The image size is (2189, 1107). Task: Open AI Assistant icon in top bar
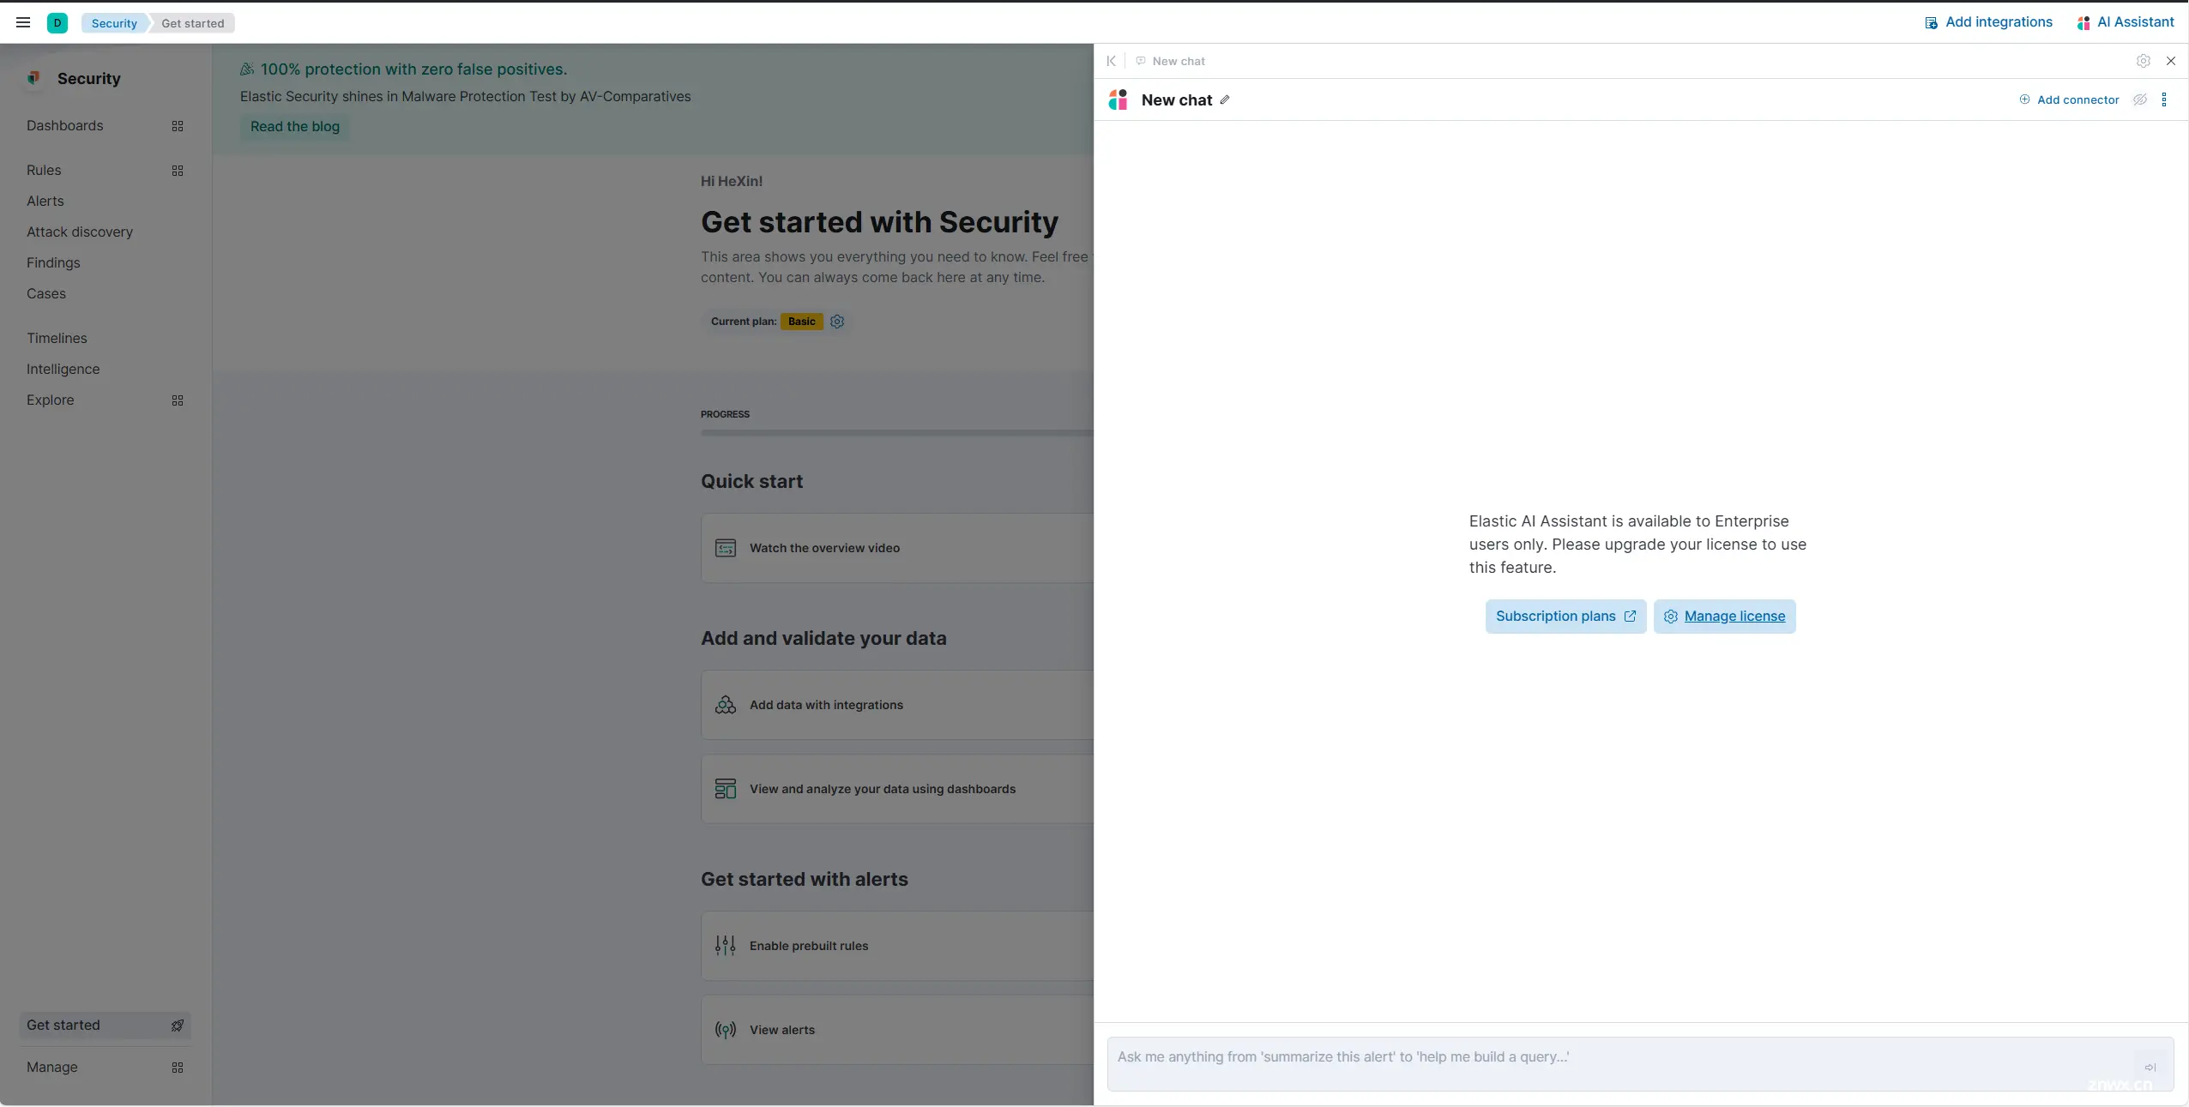(2084, 21)
